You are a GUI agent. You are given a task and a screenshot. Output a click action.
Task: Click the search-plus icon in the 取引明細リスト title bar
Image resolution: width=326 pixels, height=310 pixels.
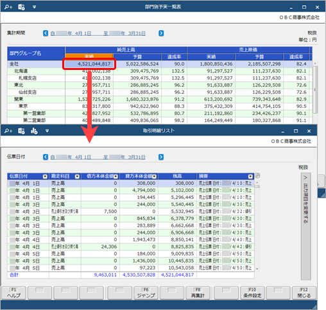[x=8, y=131]
